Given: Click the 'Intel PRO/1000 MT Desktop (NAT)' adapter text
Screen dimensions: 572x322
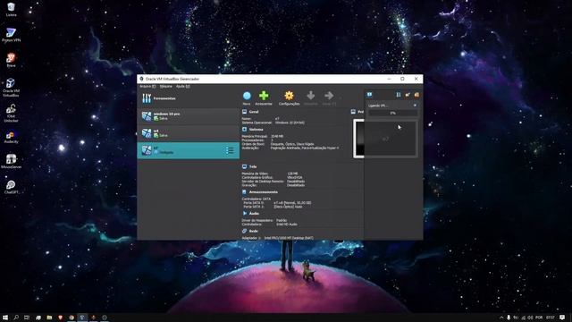Looking at the screenshot, I should 289,238.
